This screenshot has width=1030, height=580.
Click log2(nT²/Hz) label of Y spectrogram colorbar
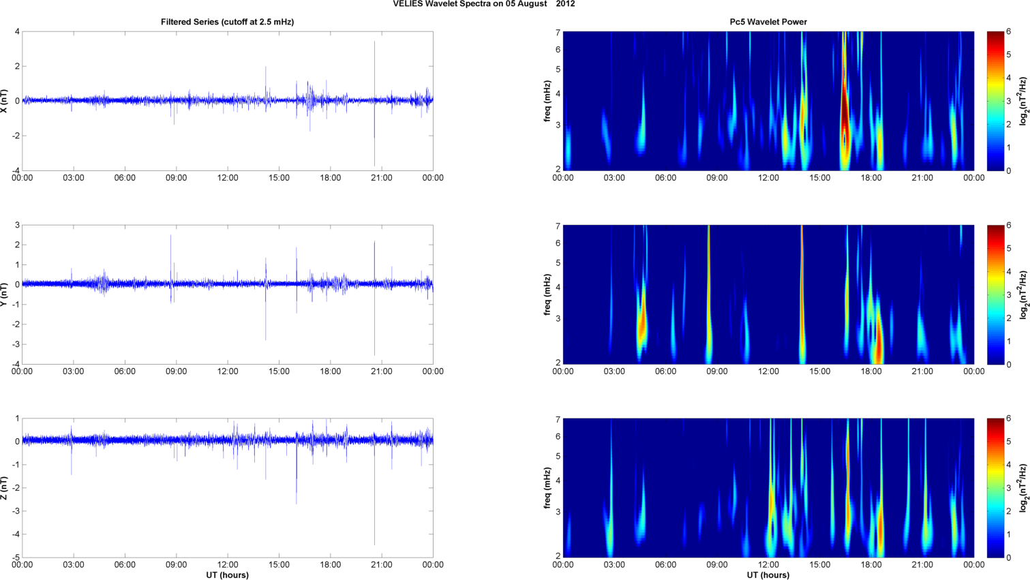pos(1023,294)
